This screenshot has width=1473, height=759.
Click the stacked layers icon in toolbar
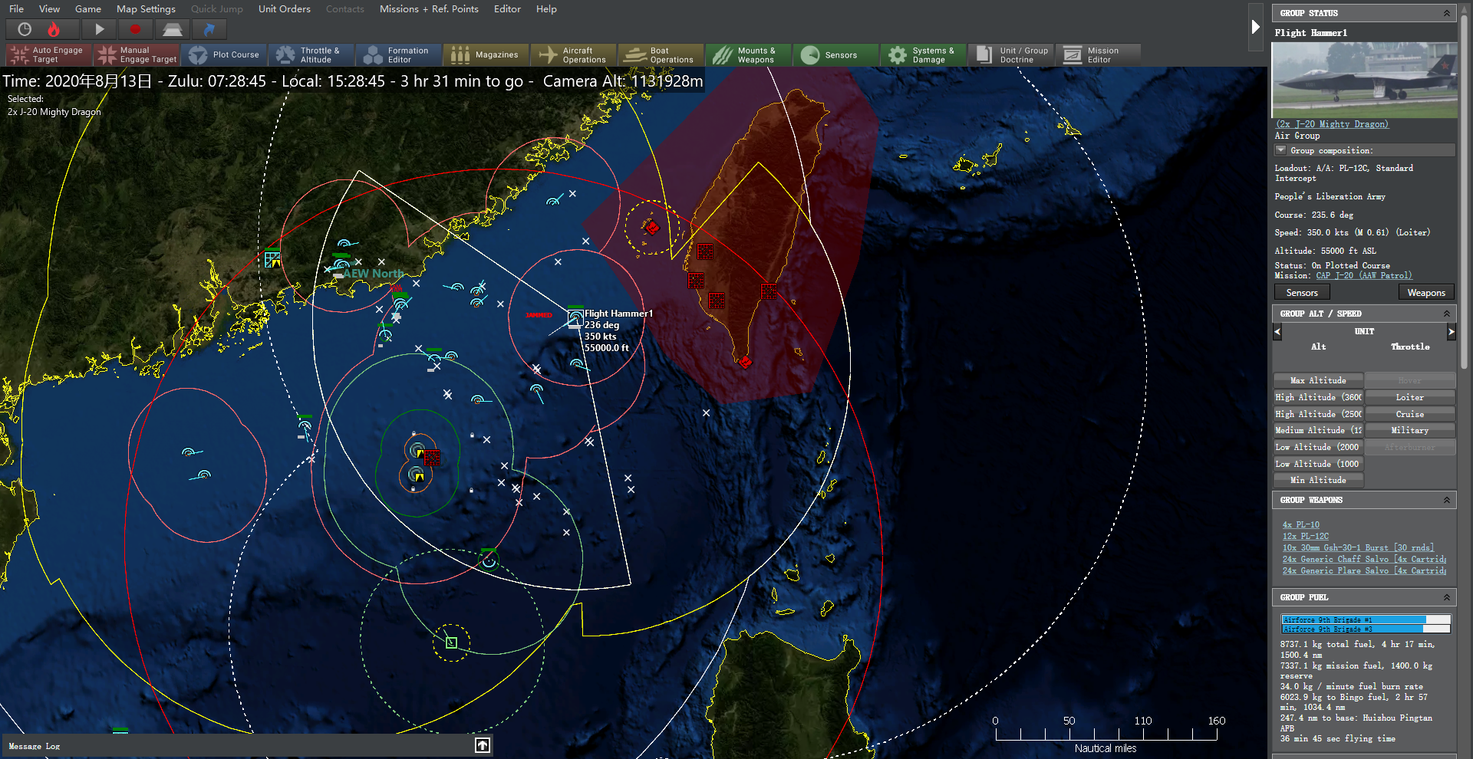click(x=173, y=29)
